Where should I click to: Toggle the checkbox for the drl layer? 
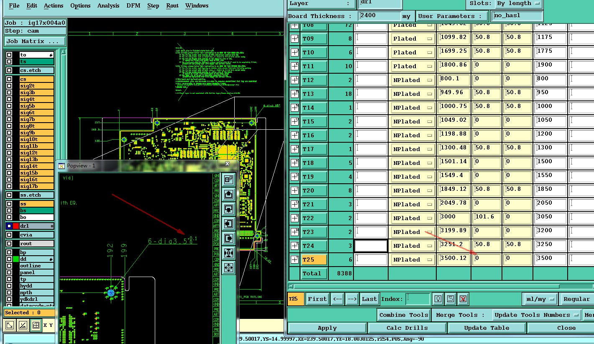tap(9, 226)
